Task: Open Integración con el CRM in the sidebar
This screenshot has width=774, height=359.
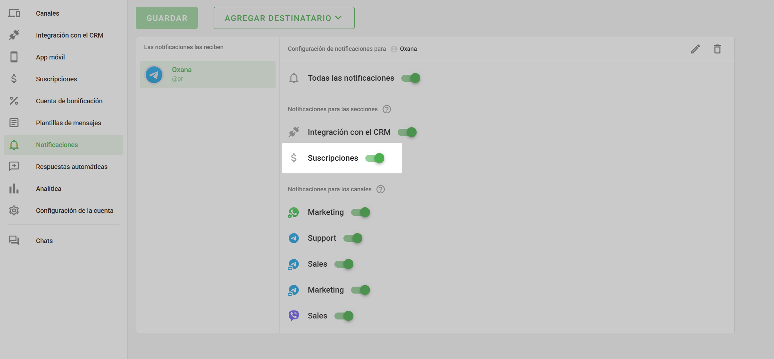Action: click(x=64, y=35)
